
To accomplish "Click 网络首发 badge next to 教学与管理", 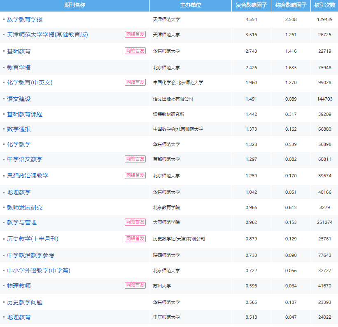I will (135, 222).
